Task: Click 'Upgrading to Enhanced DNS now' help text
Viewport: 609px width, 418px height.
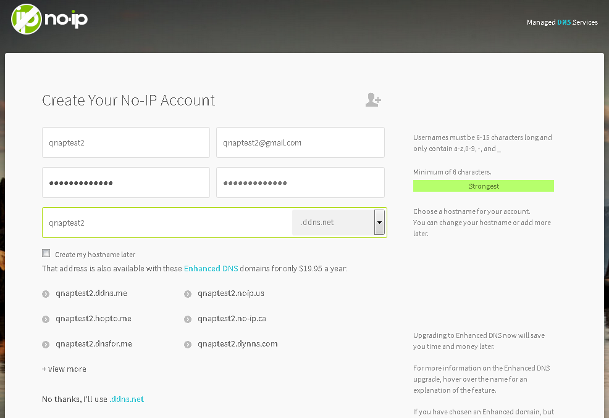Action: pyautogui.click(x=479, y=341)
